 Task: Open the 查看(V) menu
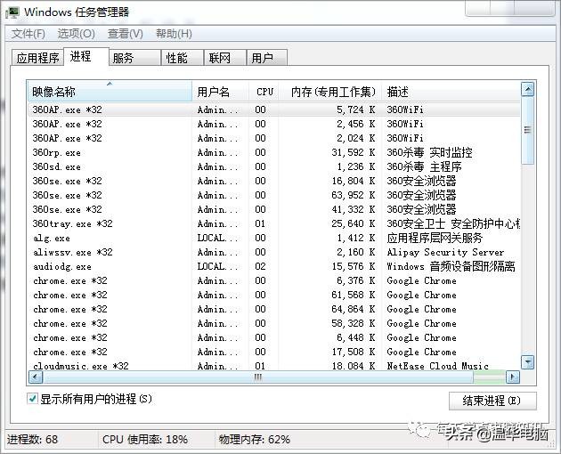(x=126, y=34)
